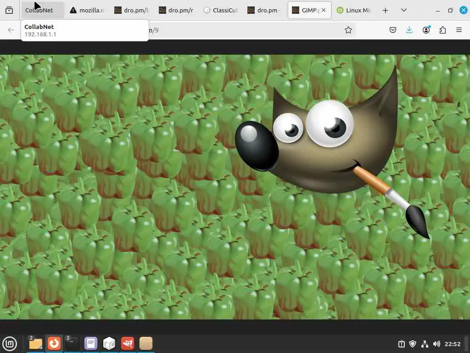Click the shield security tray icon
The width and height of the screenshot is (470, 353).
tap(413, 344)
